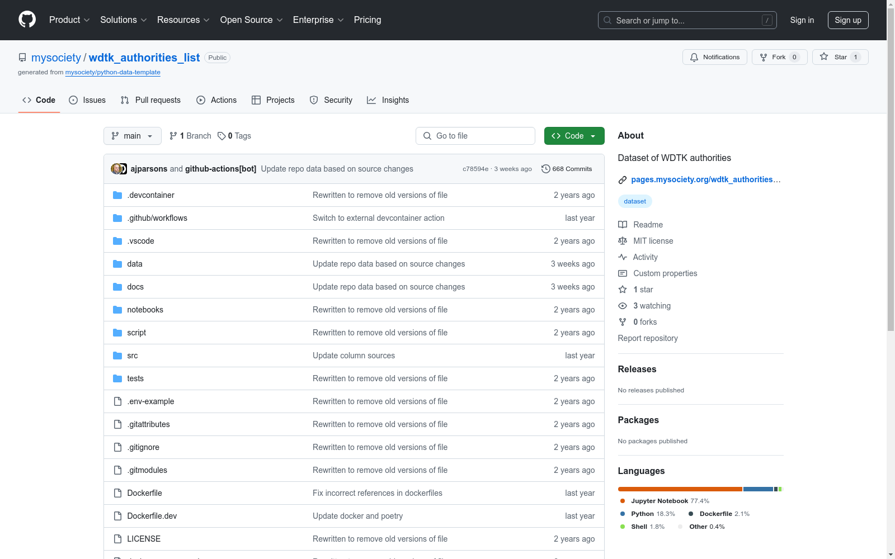
Task: Open the Pricing link
Action: (x=368, y=20)
